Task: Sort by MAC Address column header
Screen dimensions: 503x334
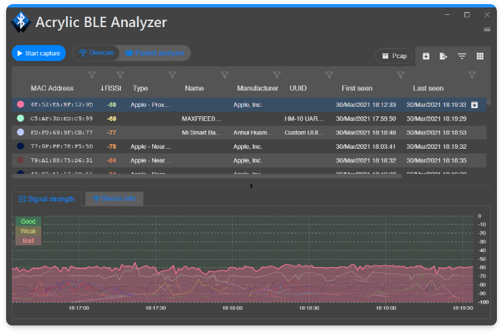Action: (x=52, y=88)
